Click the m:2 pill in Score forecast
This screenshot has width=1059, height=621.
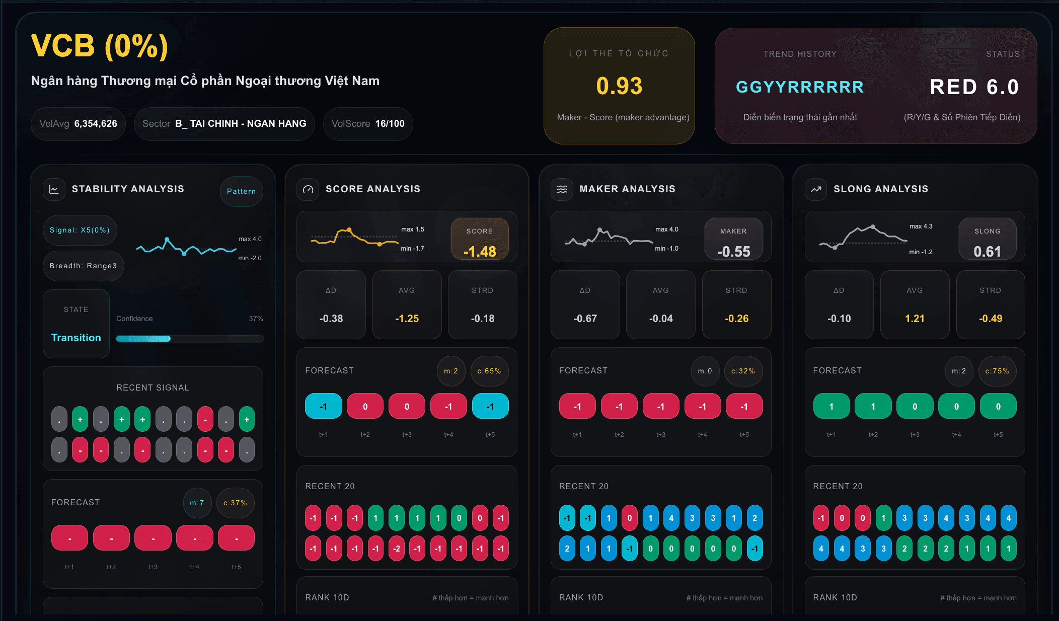click(451, 371)
